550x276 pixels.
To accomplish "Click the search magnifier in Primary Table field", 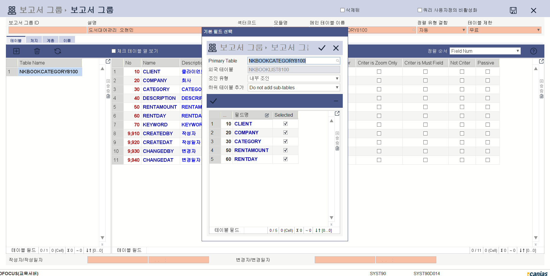I will pos(337,61).
